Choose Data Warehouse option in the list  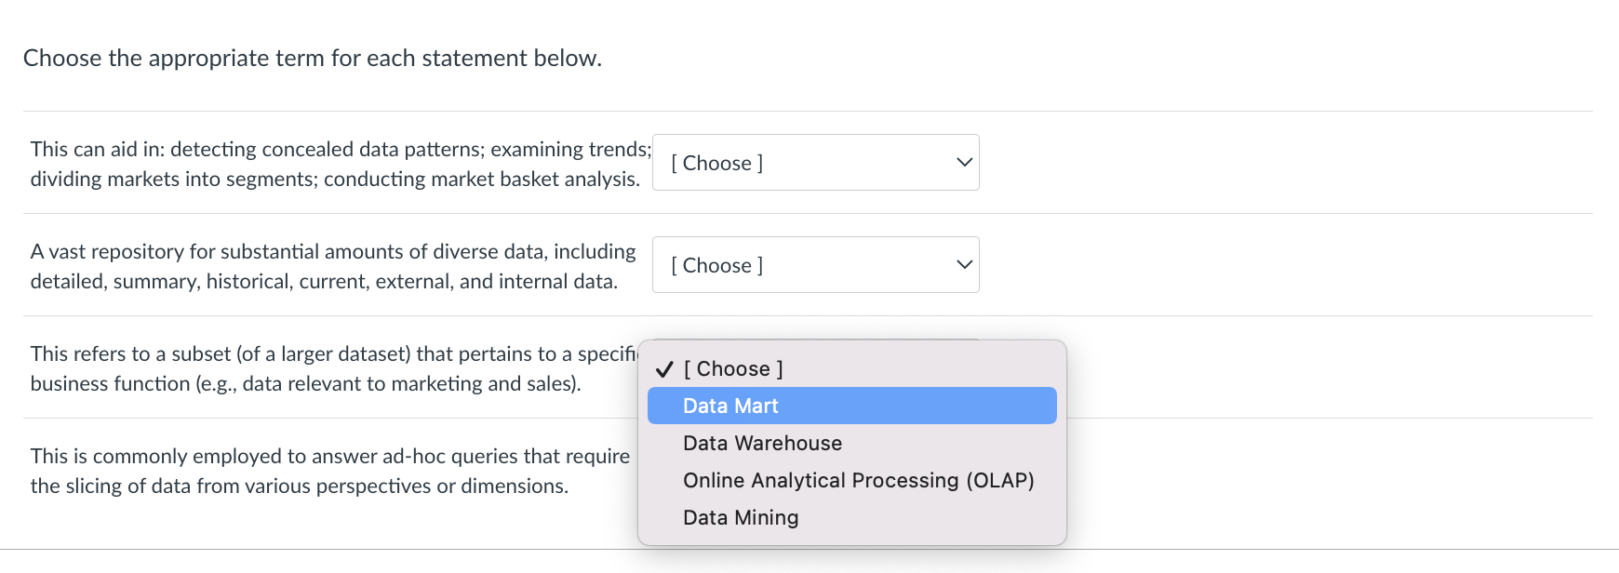coord(762,443)
